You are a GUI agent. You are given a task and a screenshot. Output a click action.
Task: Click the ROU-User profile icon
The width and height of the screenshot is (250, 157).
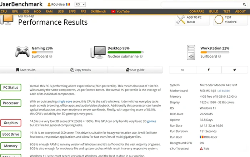[x=49, y=5]
